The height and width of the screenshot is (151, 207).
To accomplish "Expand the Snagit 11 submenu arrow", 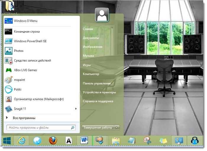I will (x=76, y=109).
